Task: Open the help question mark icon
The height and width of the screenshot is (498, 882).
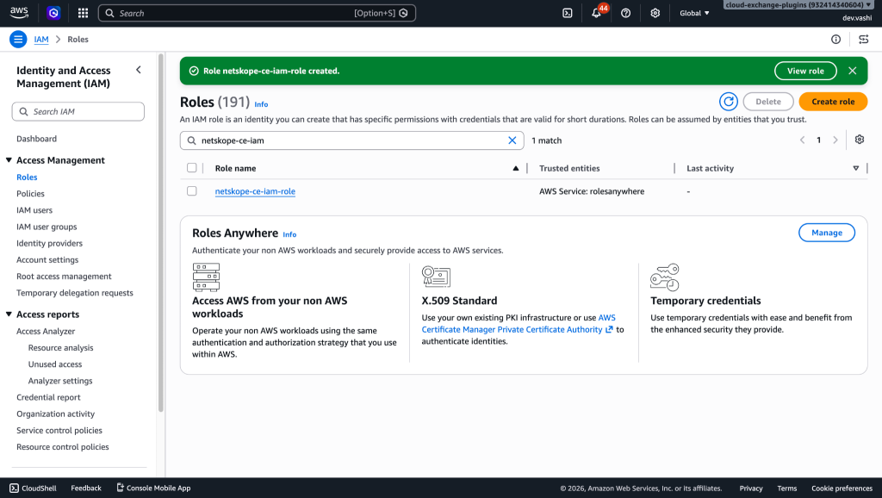Action: click(625, 13)
